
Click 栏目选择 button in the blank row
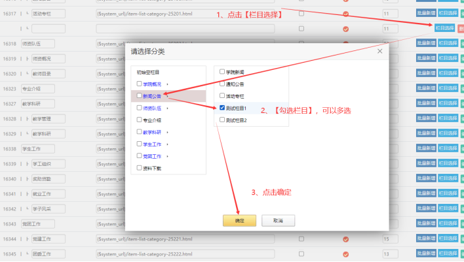tap(444, 27)
